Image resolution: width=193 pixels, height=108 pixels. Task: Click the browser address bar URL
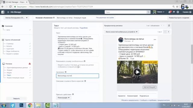[x=61, y=7]
